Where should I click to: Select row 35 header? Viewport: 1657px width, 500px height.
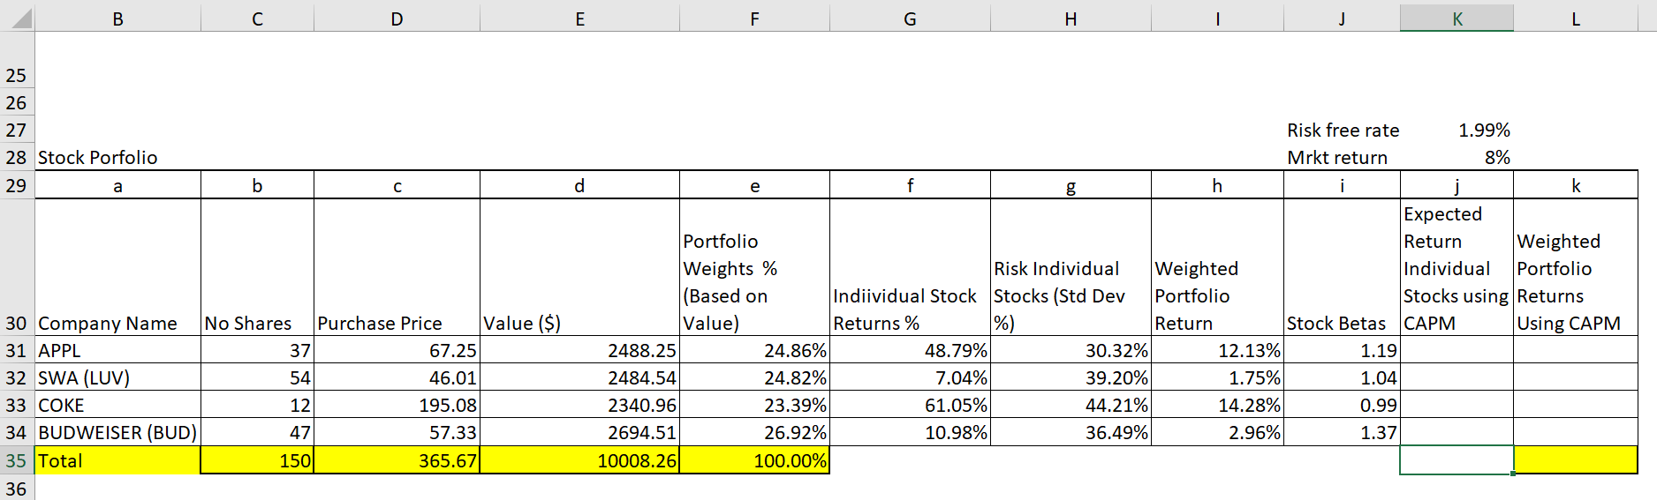point(17,460)
